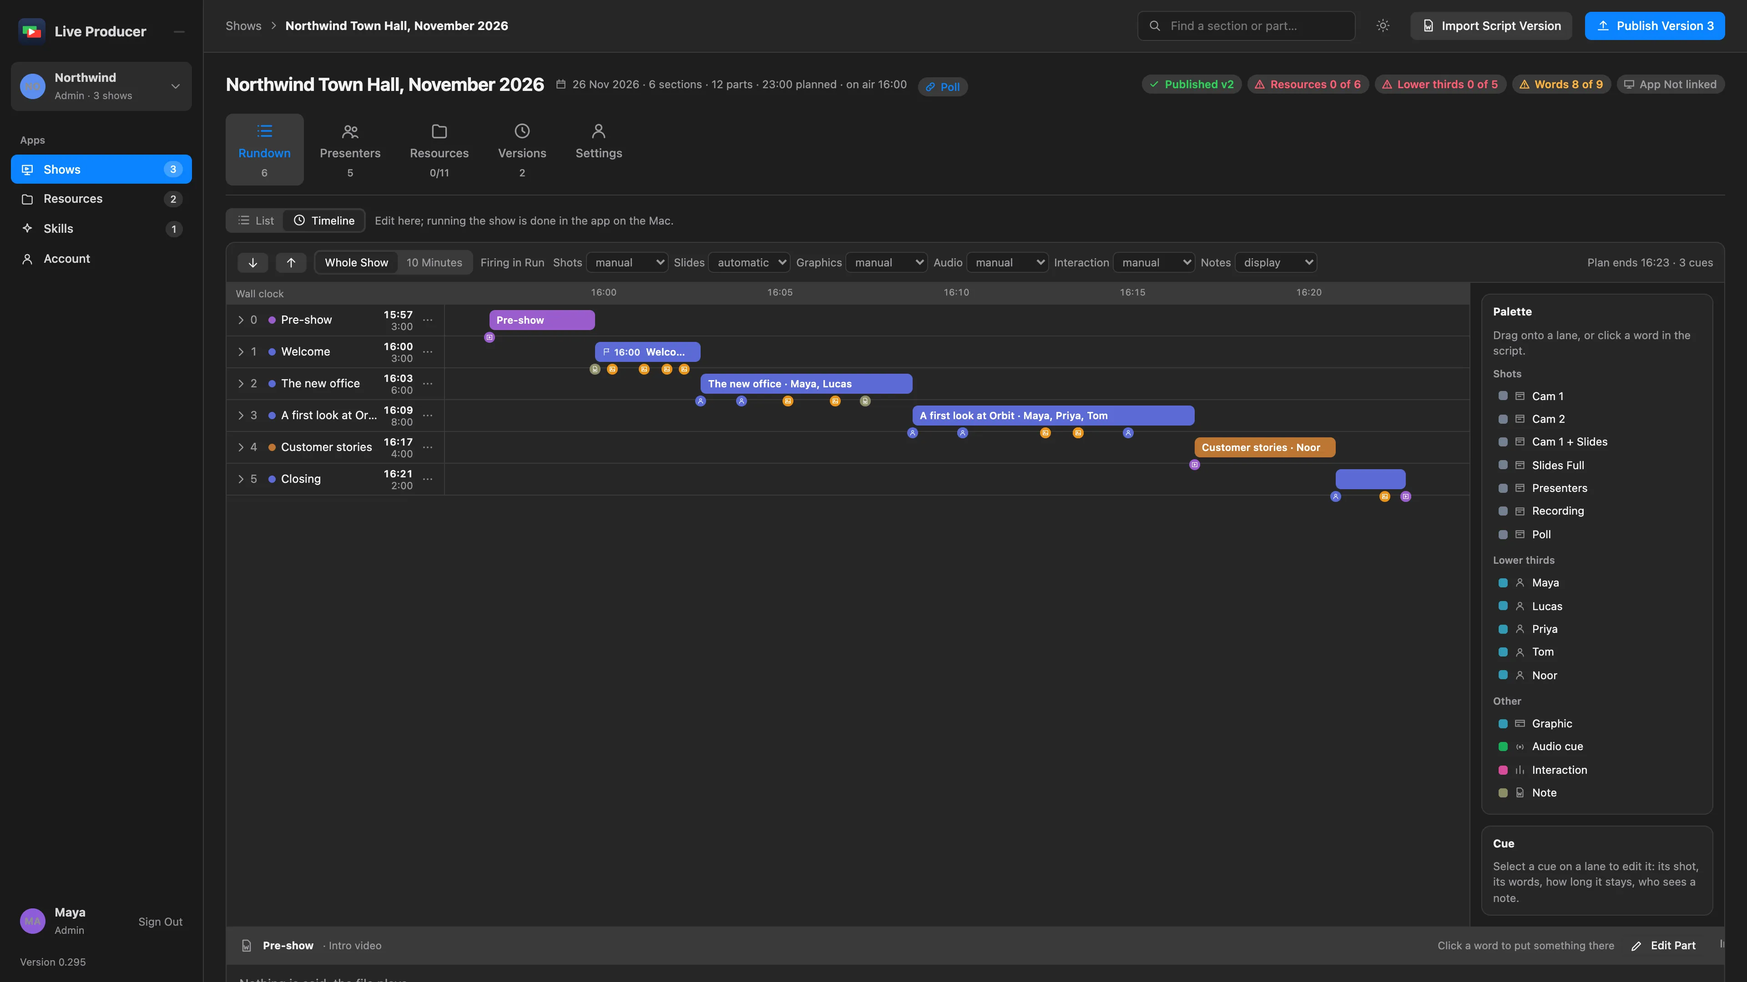Click the Noor lower third color swatch

1503,675
